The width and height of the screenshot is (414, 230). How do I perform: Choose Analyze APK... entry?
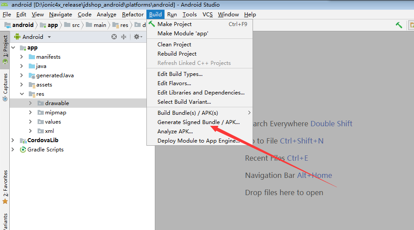coord(199,132)
